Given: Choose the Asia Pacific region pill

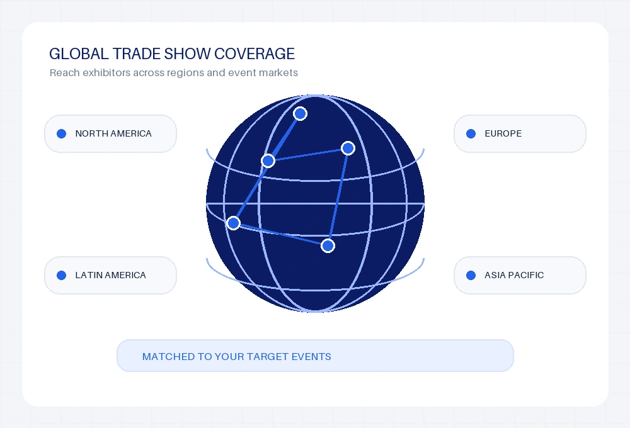Looking at the screenshot, I should tap(520, 275).
